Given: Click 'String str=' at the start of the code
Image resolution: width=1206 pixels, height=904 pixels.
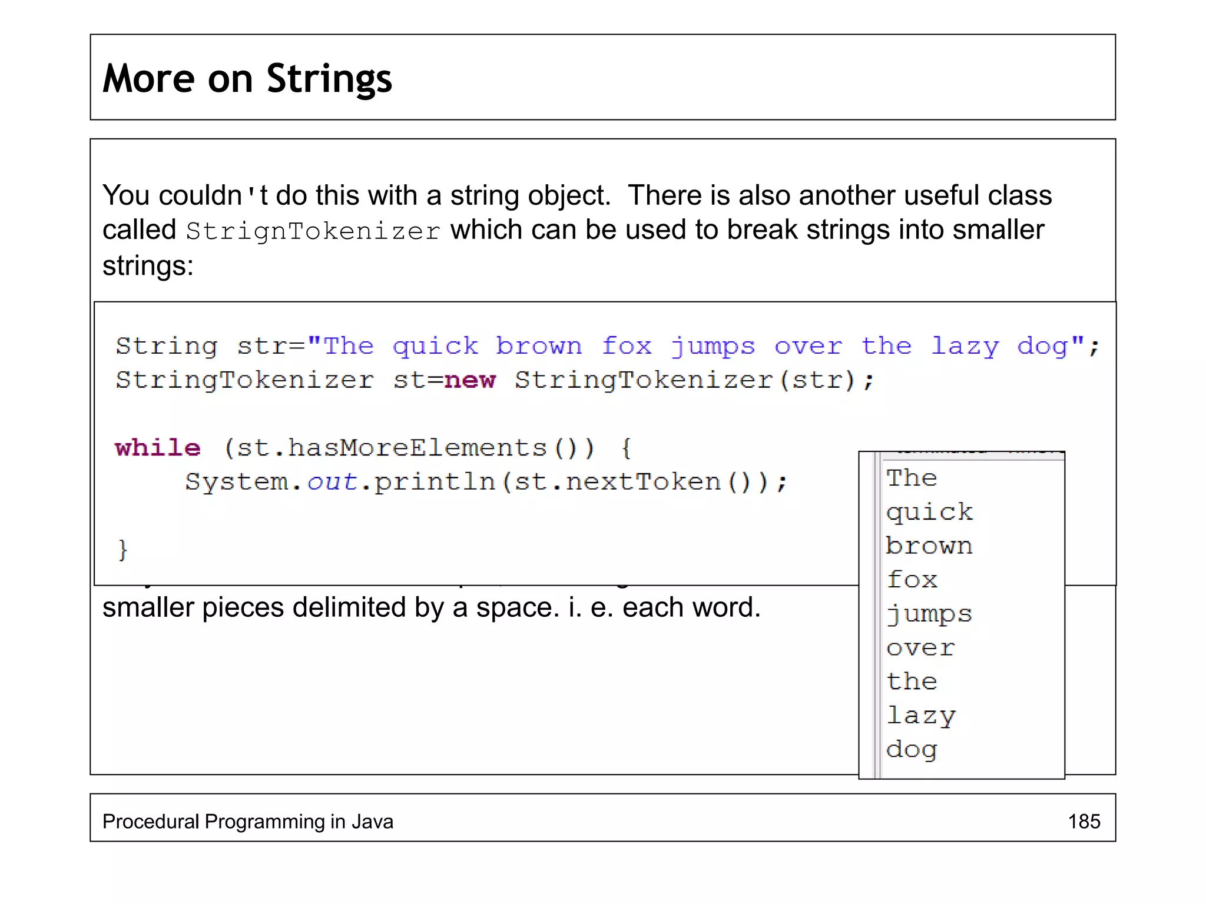Looking at the screenshot, I should point(211,346).
